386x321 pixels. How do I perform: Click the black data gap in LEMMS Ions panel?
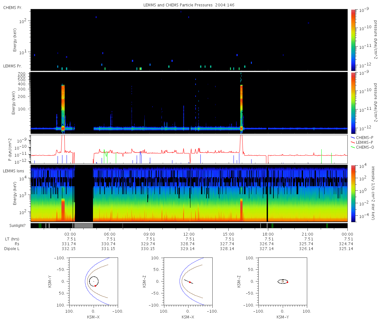[84, 193]
